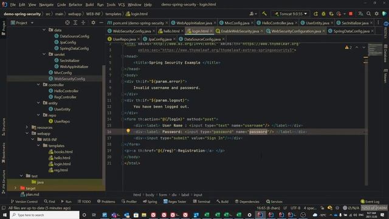Hide the Project tool window

coord(102,23)
